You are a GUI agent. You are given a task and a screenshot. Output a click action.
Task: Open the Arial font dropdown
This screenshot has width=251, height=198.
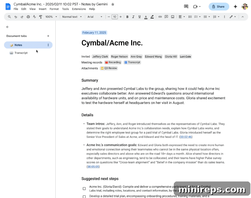pos(95,17)
